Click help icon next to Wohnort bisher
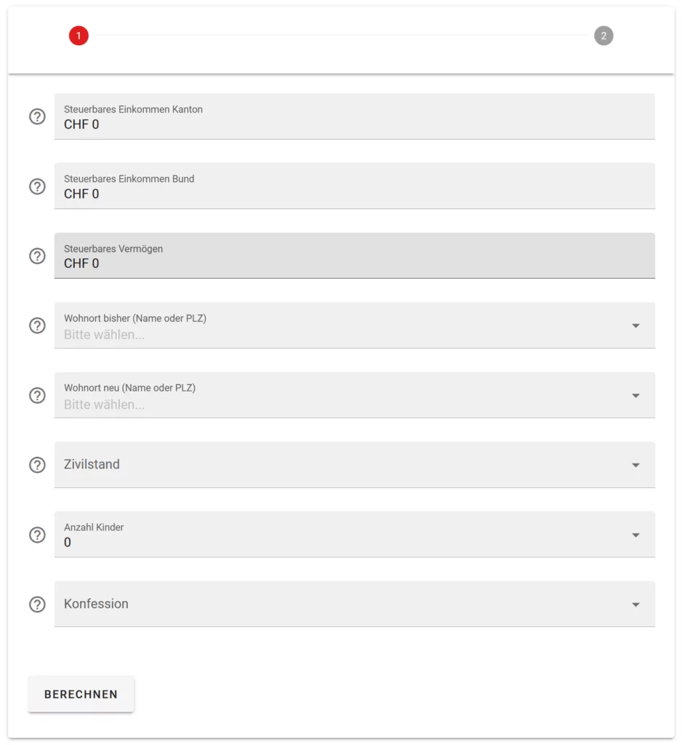Image resolution: width=682 pixels, height=745 pixels. coord(37,325)
